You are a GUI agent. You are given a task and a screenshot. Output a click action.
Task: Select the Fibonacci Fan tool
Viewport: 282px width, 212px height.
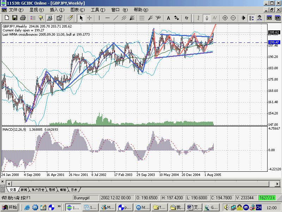tap(150, 18)
